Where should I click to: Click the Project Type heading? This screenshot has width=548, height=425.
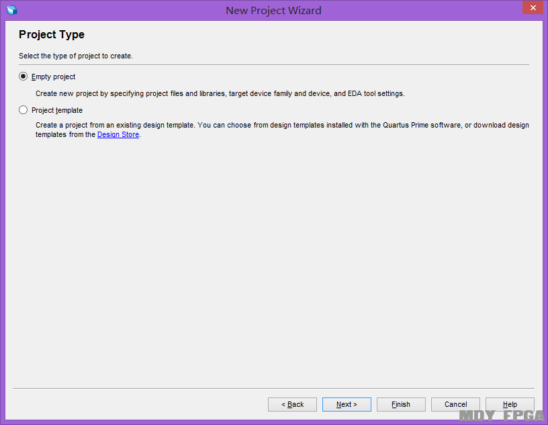click(x=52, y=35)
